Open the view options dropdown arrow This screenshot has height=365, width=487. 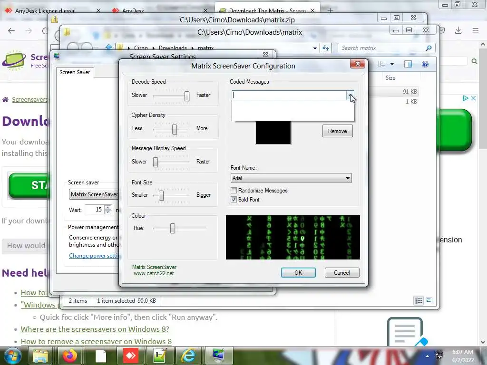click(392, 64)
